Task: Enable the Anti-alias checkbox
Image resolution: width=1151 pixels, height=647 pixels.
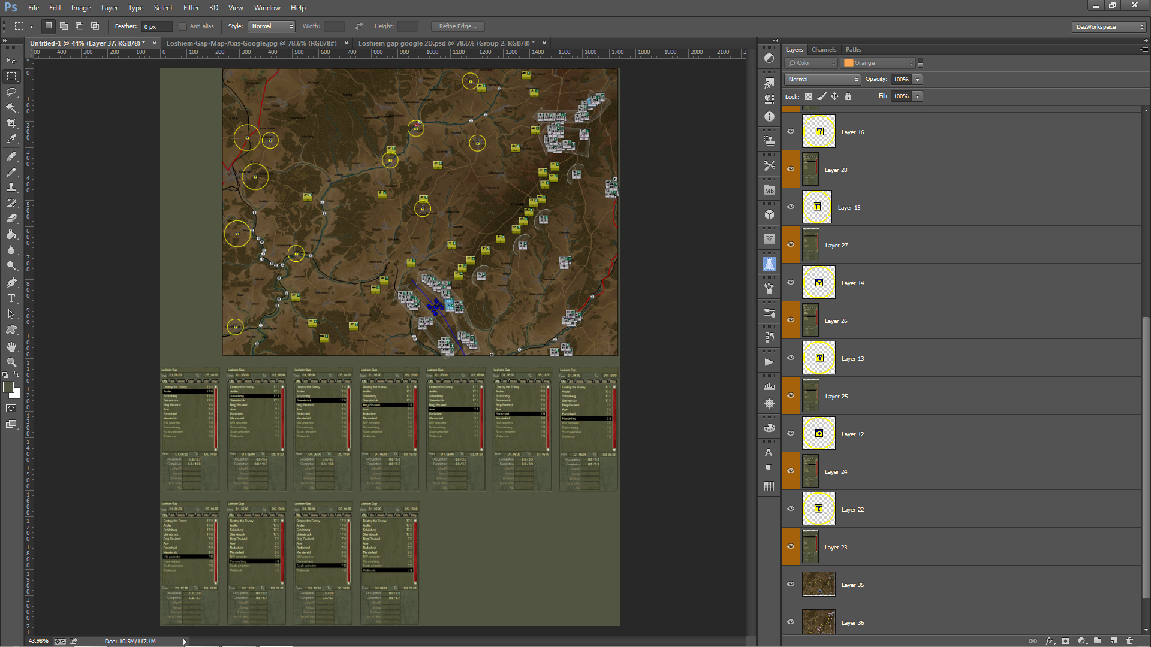Action: [x=183, y=26]
